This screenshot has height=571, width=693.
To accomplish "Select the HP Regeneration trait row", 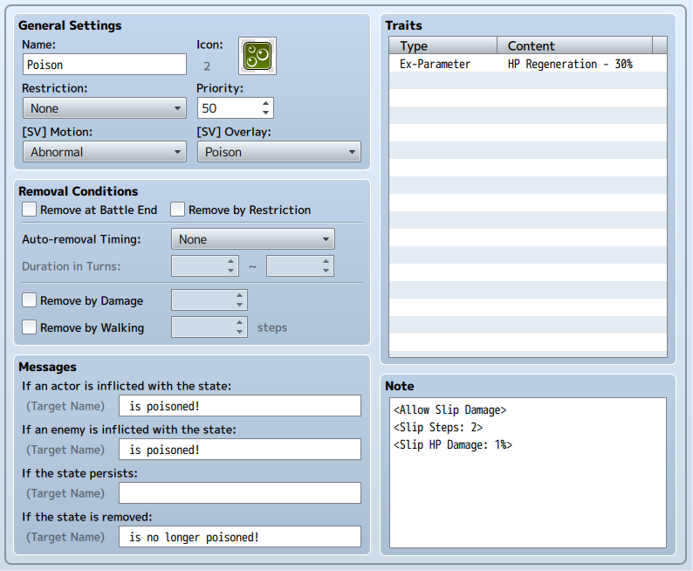I will click(527, 64).
